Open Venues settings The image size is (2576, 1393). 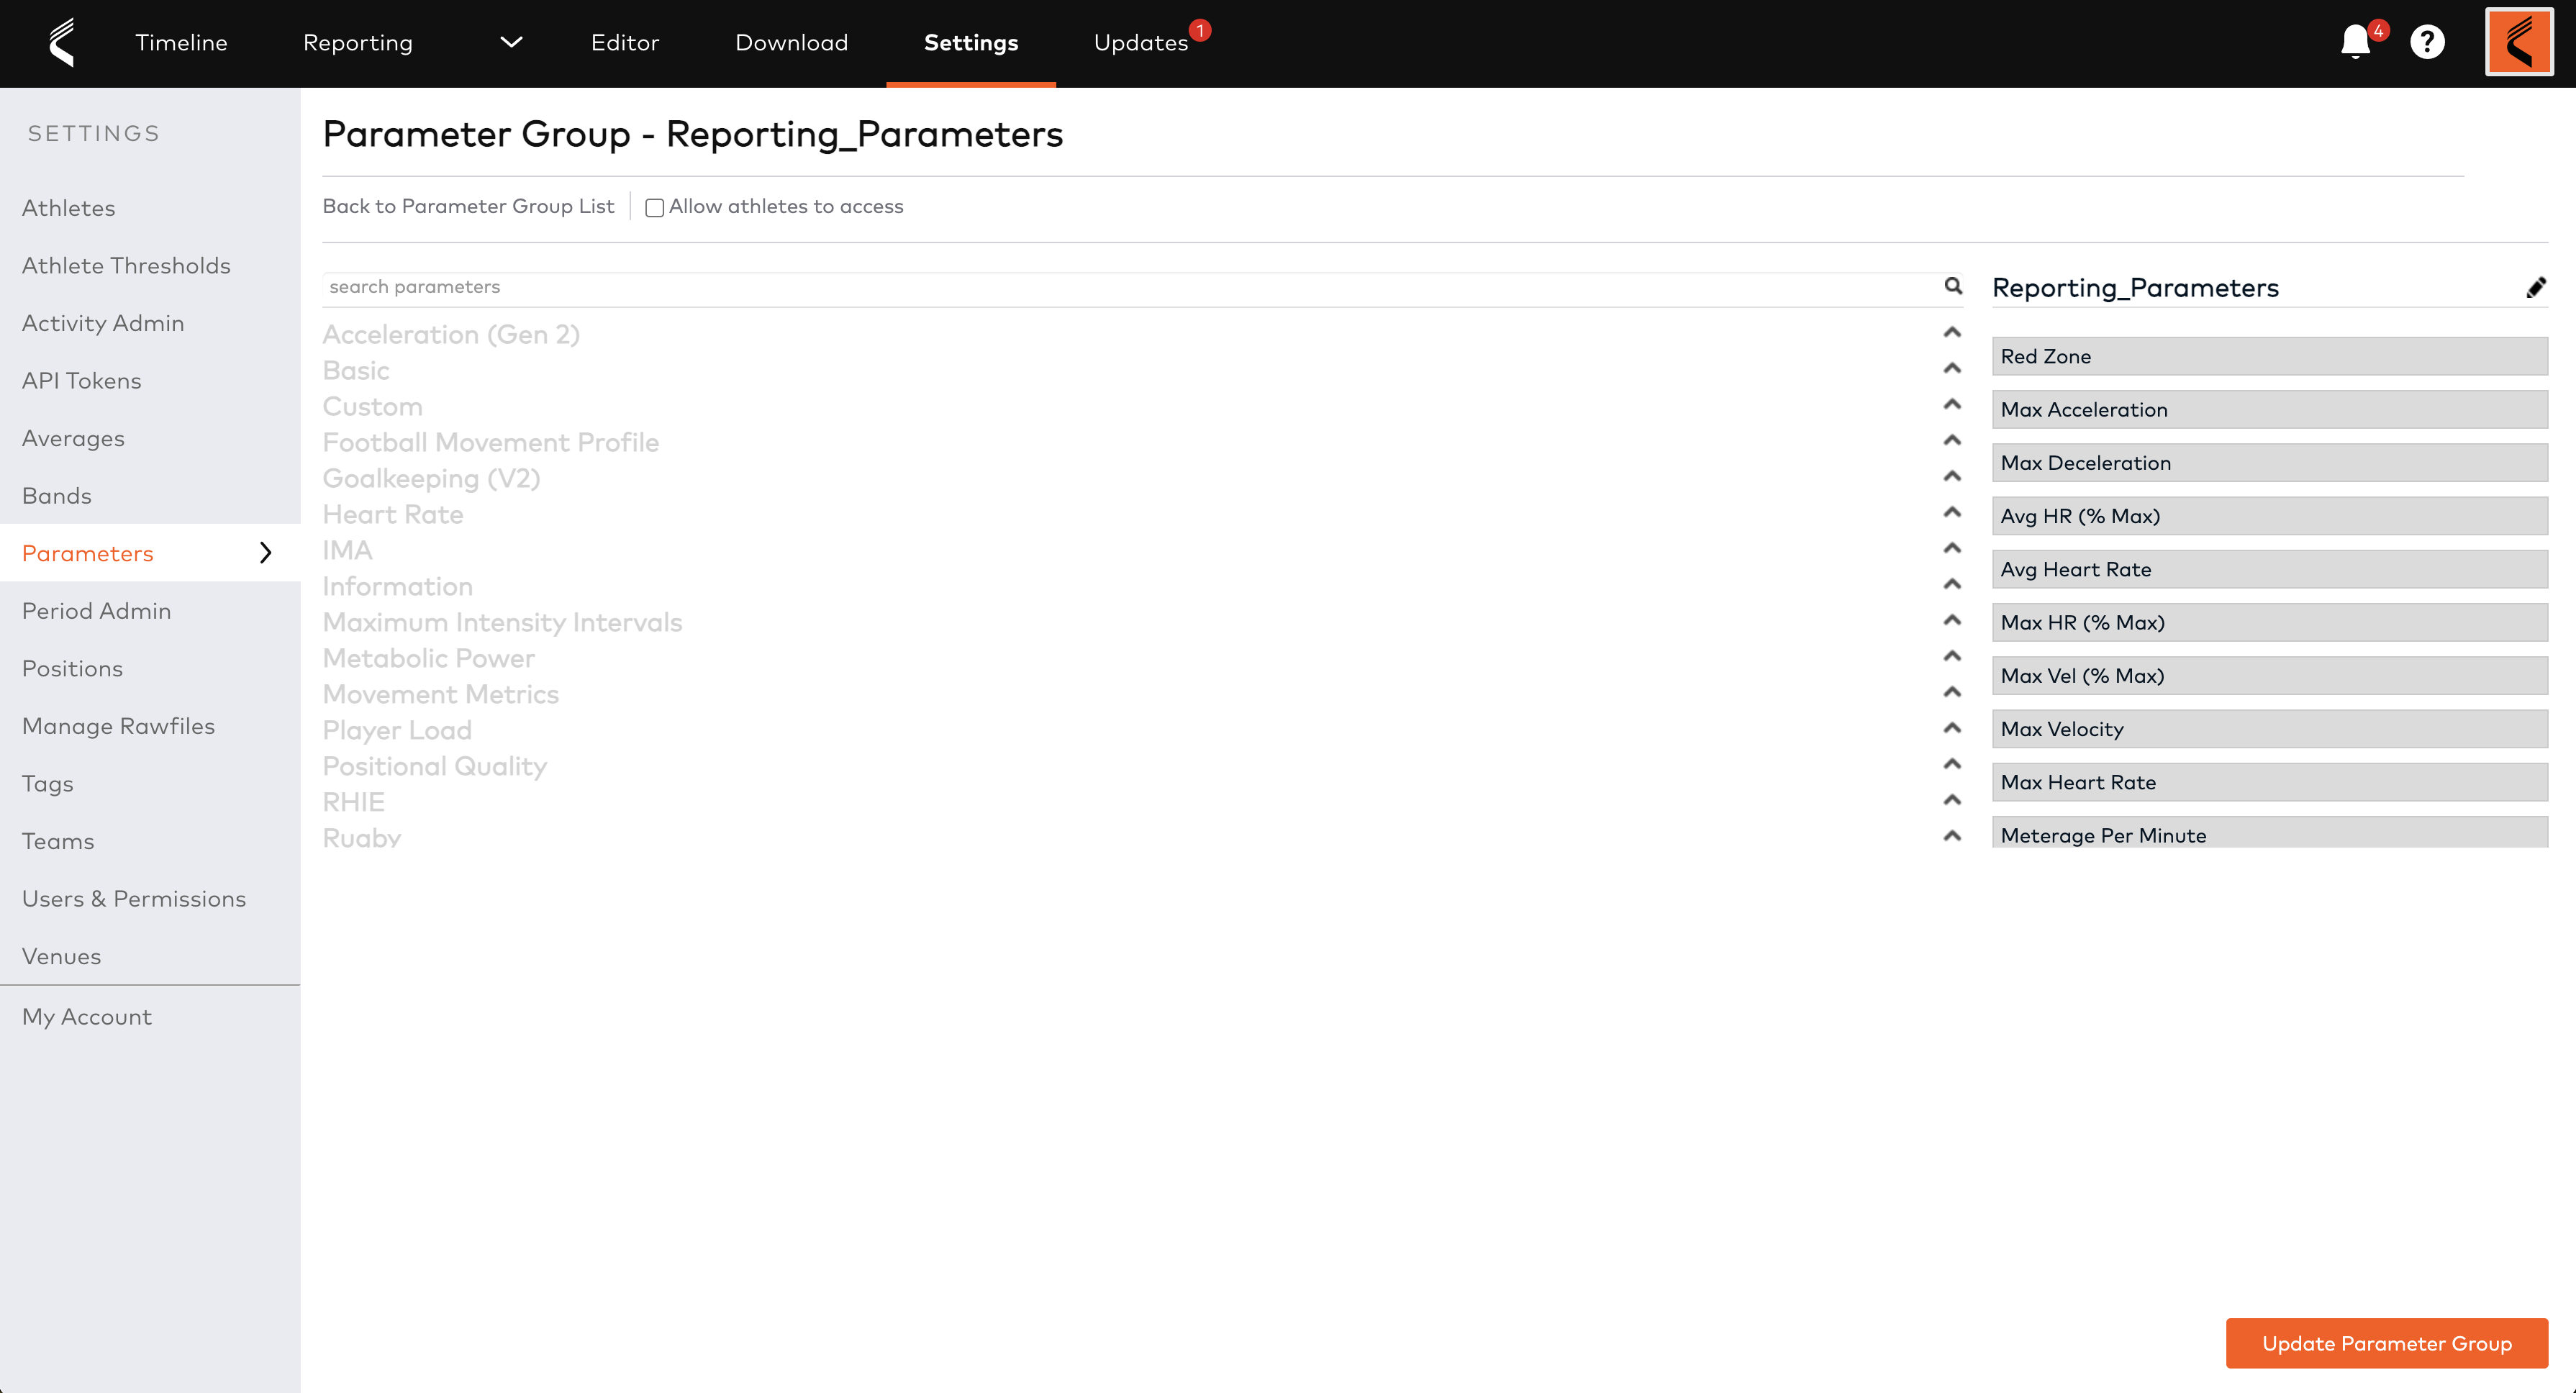pyautogui.click(x=61, y=956)
